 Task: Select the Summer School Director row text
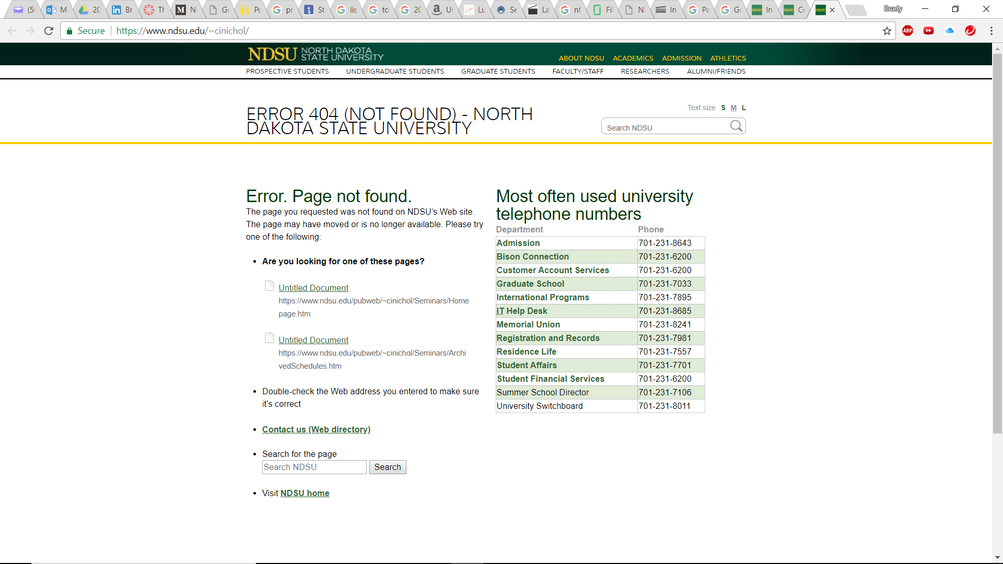click(x=543, y=392)
